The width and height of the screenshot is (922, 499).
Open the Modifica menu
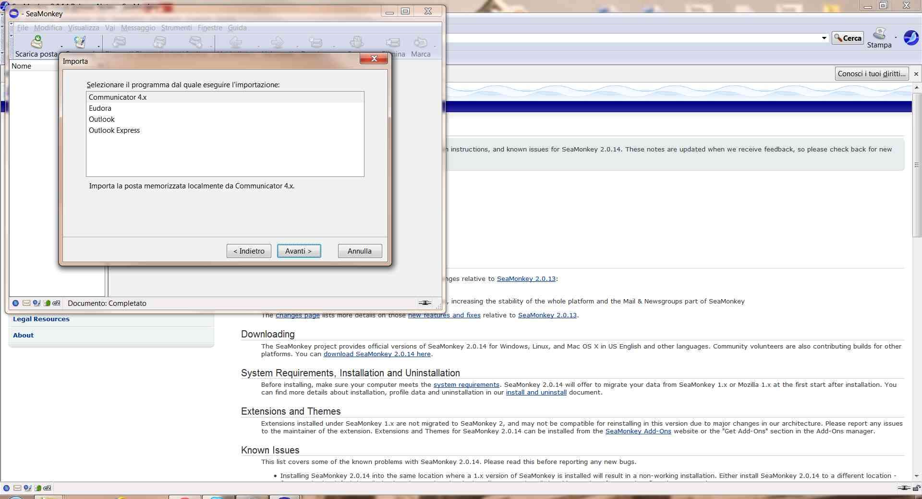(x=48, y=28)
